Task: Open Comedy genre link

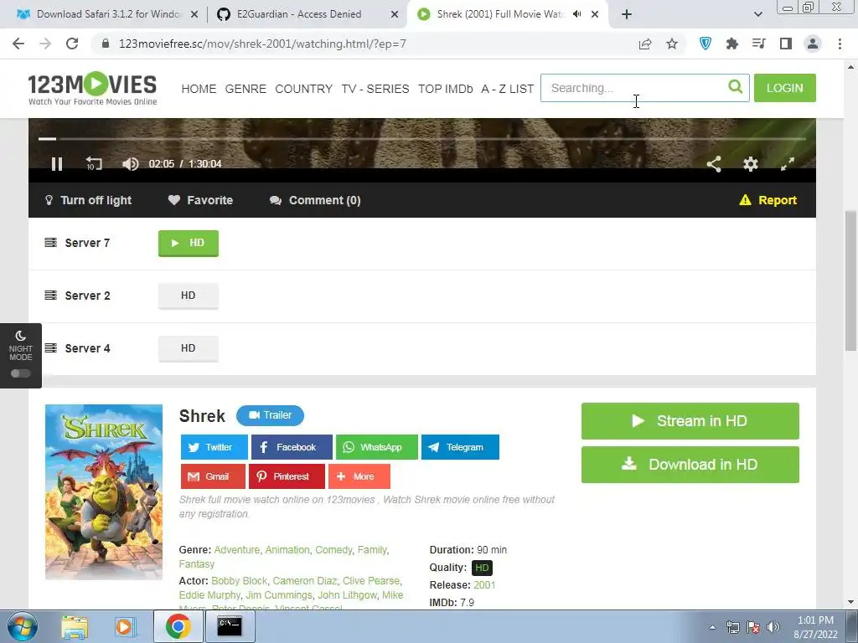Action: (x=333, y=549)
